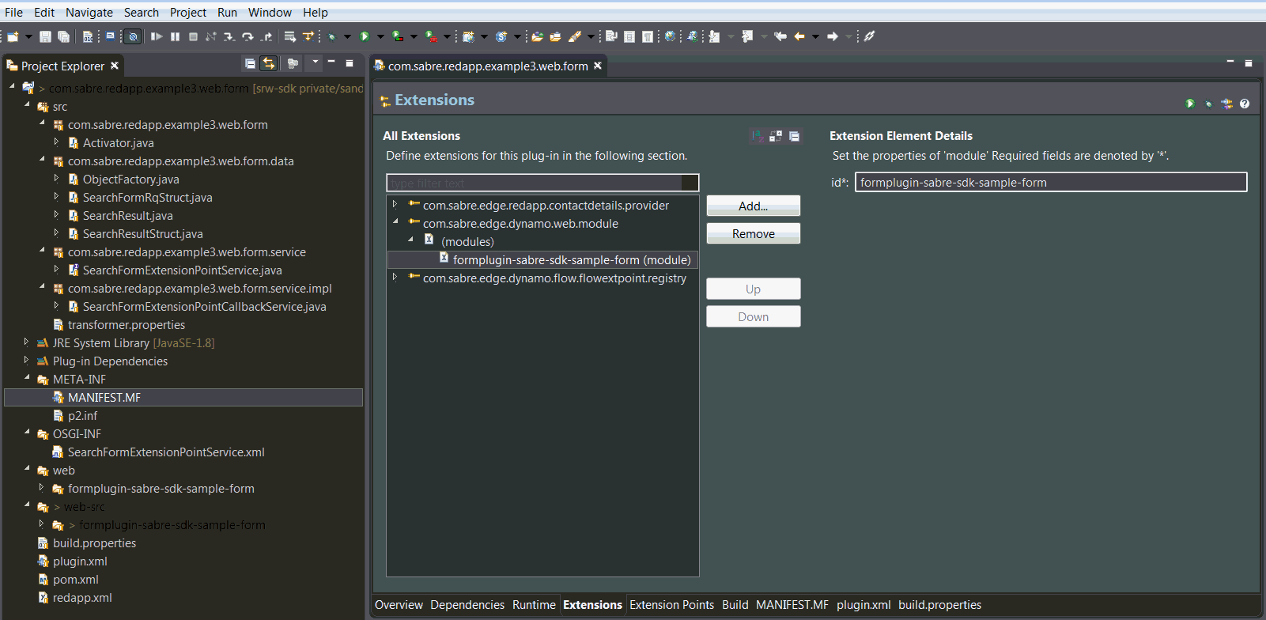Screen dimensions: 1266x620
Task: Open the Navigate menu
Action: (x=89, y=13)
